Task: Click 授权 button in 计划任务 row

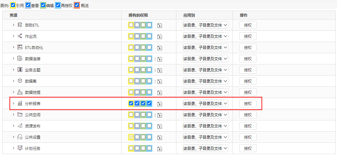Action: point(248,148)
